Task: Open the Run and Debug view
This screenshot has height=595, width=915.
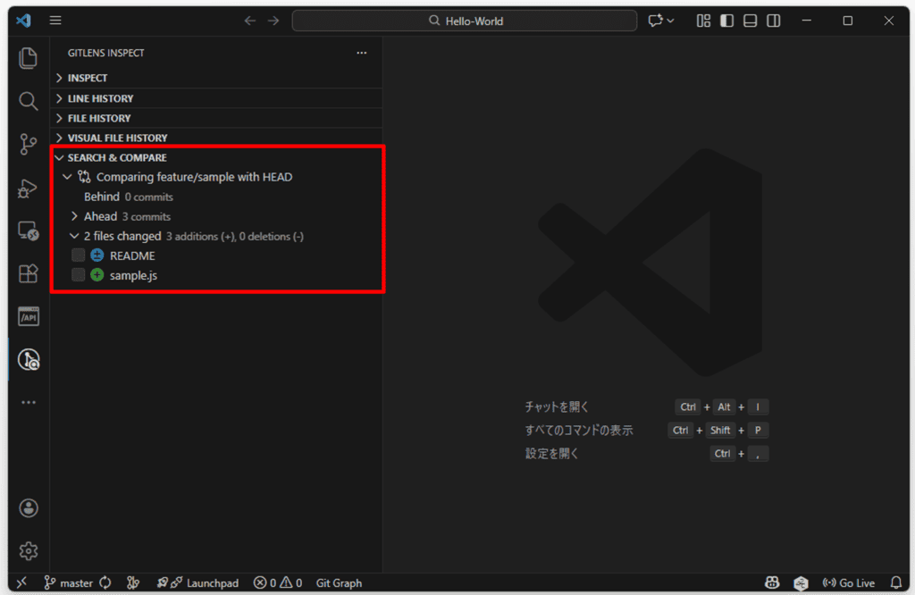Action: point(28,189)
